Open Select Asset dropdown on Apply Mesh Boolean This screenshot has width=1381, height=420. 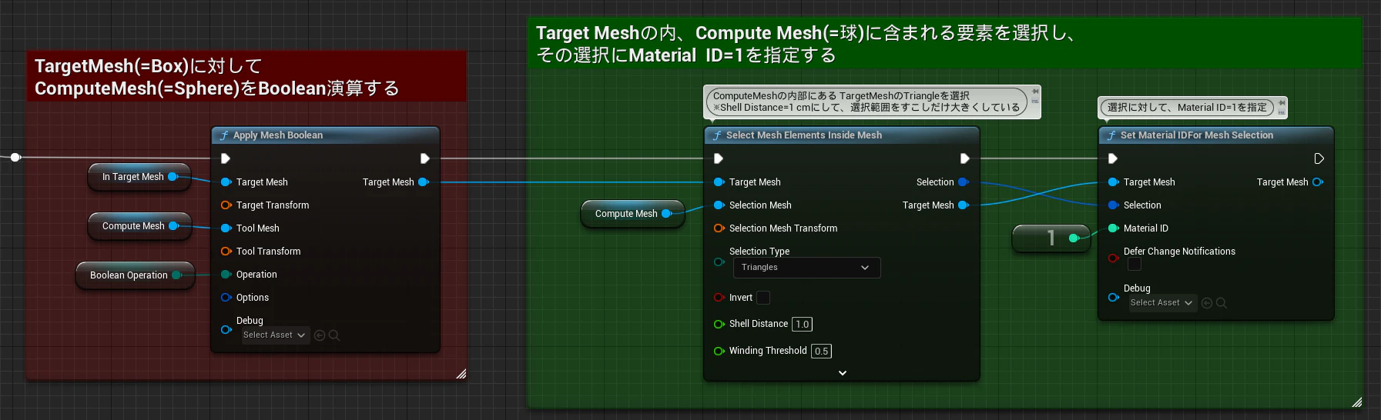coord(274,335)
